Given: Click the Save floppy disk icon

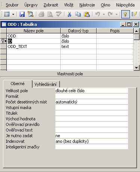Looking at the screenshot, I should tap(22, 14).
